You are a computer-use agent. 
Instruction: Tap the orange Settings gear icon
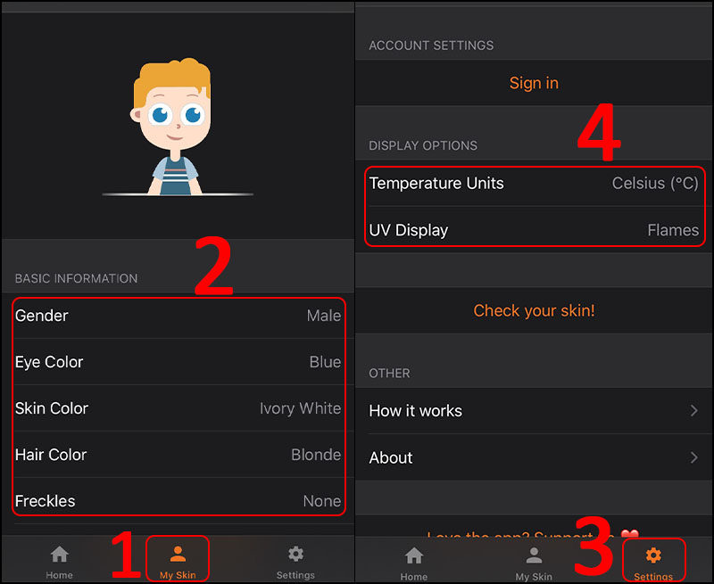point(653,555)
